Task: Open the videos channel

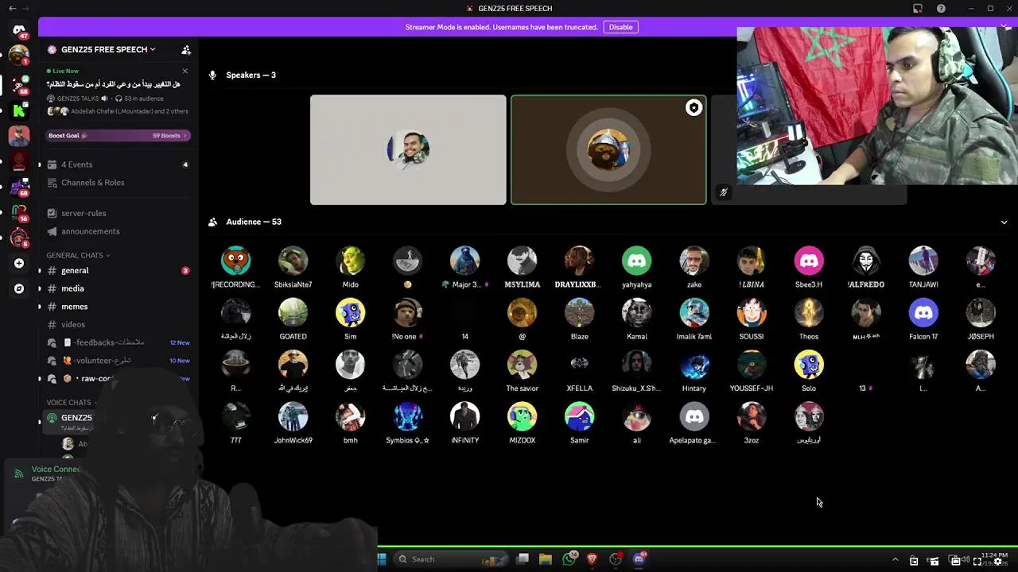Action: coord(118,324)
